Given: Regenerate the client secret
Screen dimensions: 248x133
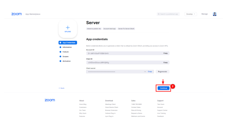Looking at the screenshot, I should pos(162,72).
